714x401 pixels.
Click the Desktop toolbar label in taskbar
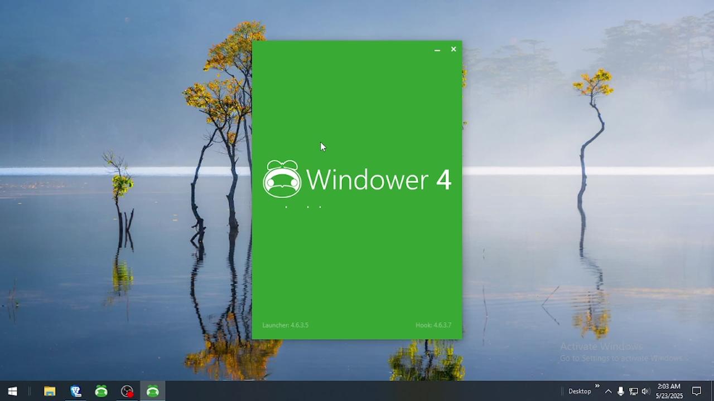point(580,391)
